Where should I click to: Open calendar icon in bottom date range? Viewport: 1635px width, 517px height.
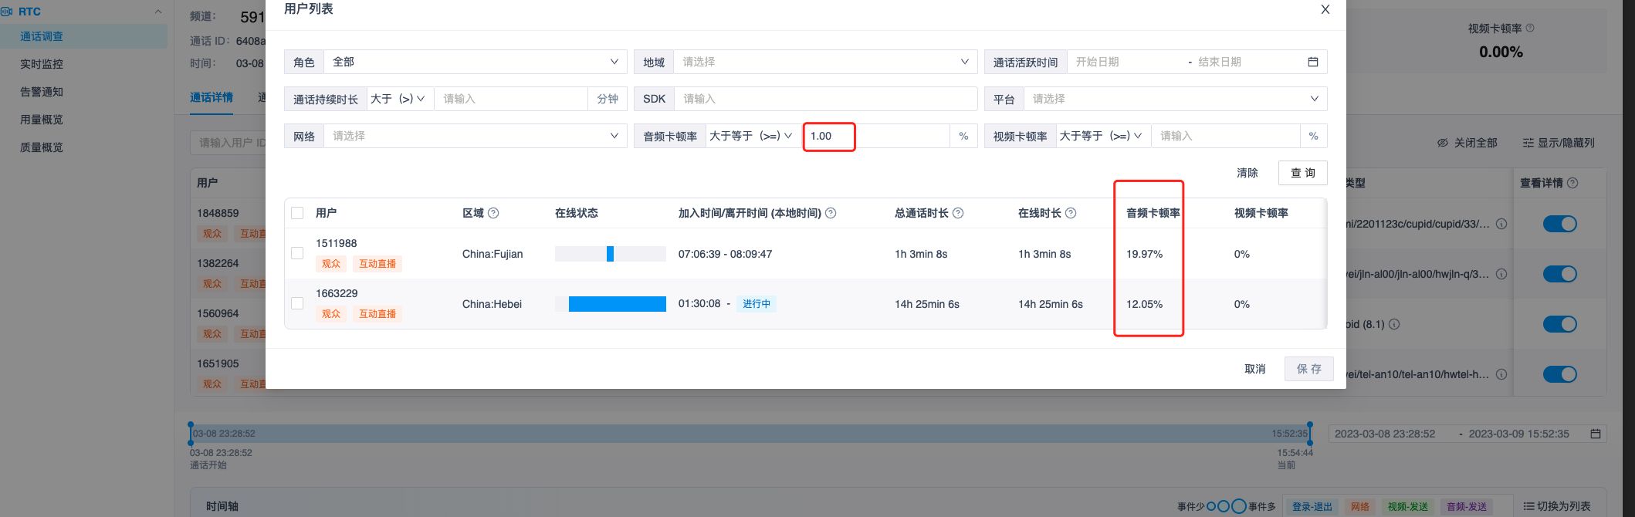1595,434
